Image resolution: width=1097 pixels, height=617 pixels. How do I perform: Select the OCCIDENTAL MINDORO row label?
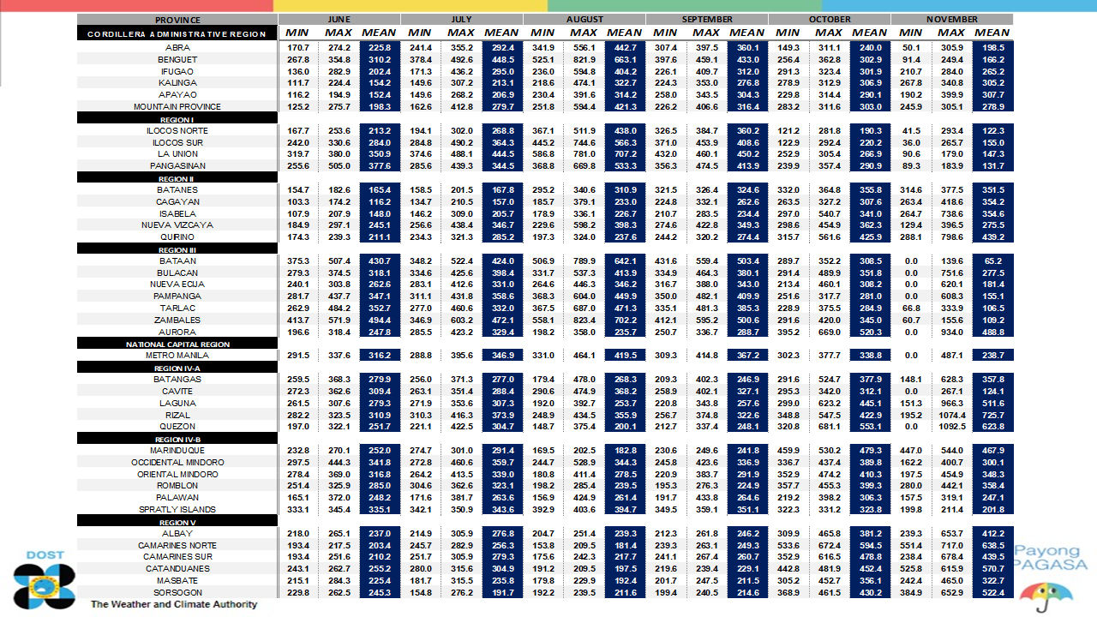click(177, 462)
